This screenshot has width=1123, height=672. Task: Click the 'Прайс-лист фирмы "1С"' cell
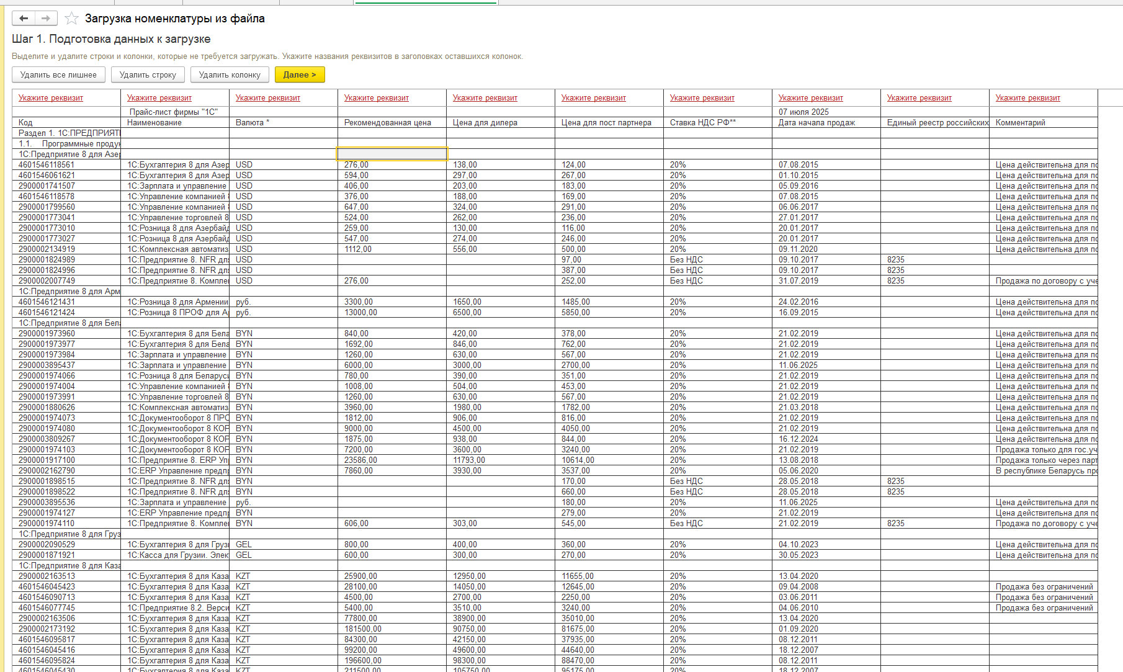click(x=174, y=112)
